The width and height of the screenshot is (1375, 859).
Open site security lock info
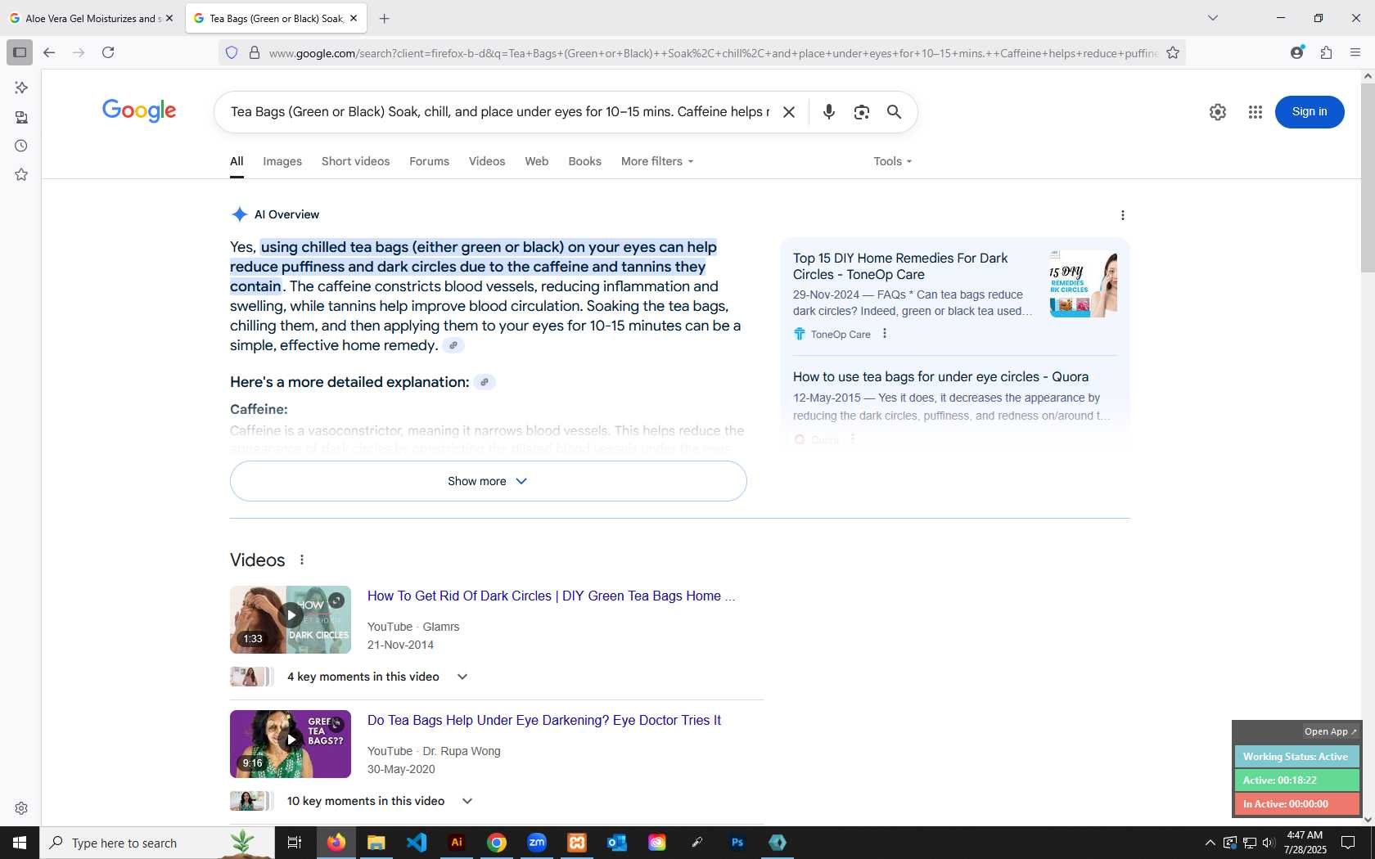255,52
